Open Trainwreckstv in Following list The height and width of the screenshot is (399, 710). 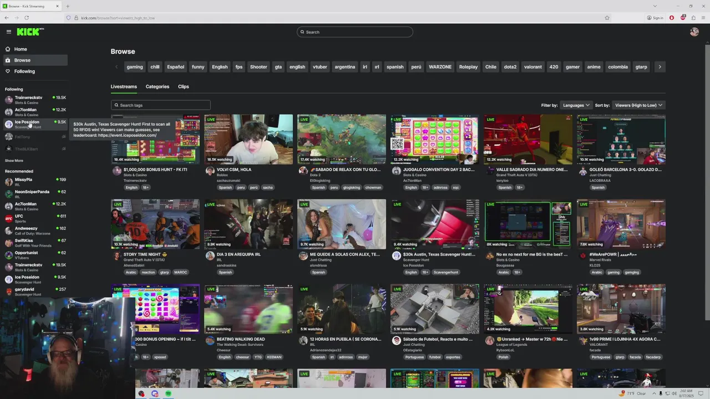point(35,100)
